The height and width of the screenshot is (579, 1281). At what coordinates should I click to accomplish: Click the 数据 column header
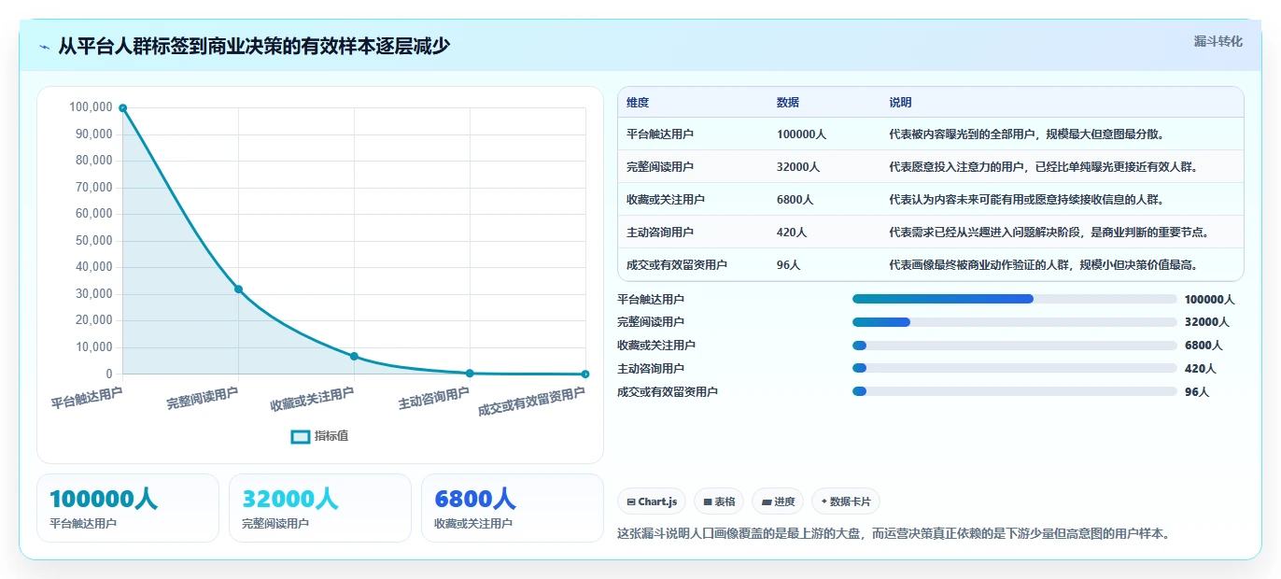coord(788,103)
